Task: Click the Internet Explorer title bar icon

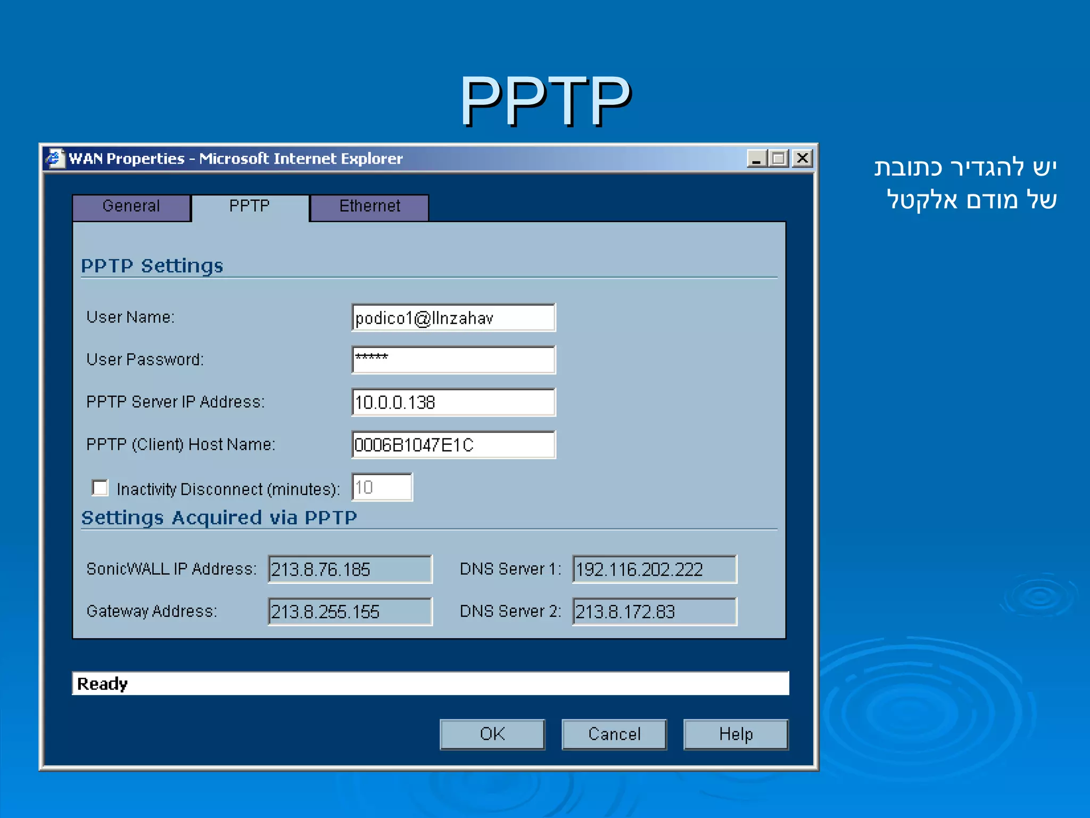Action: (54, 159)
